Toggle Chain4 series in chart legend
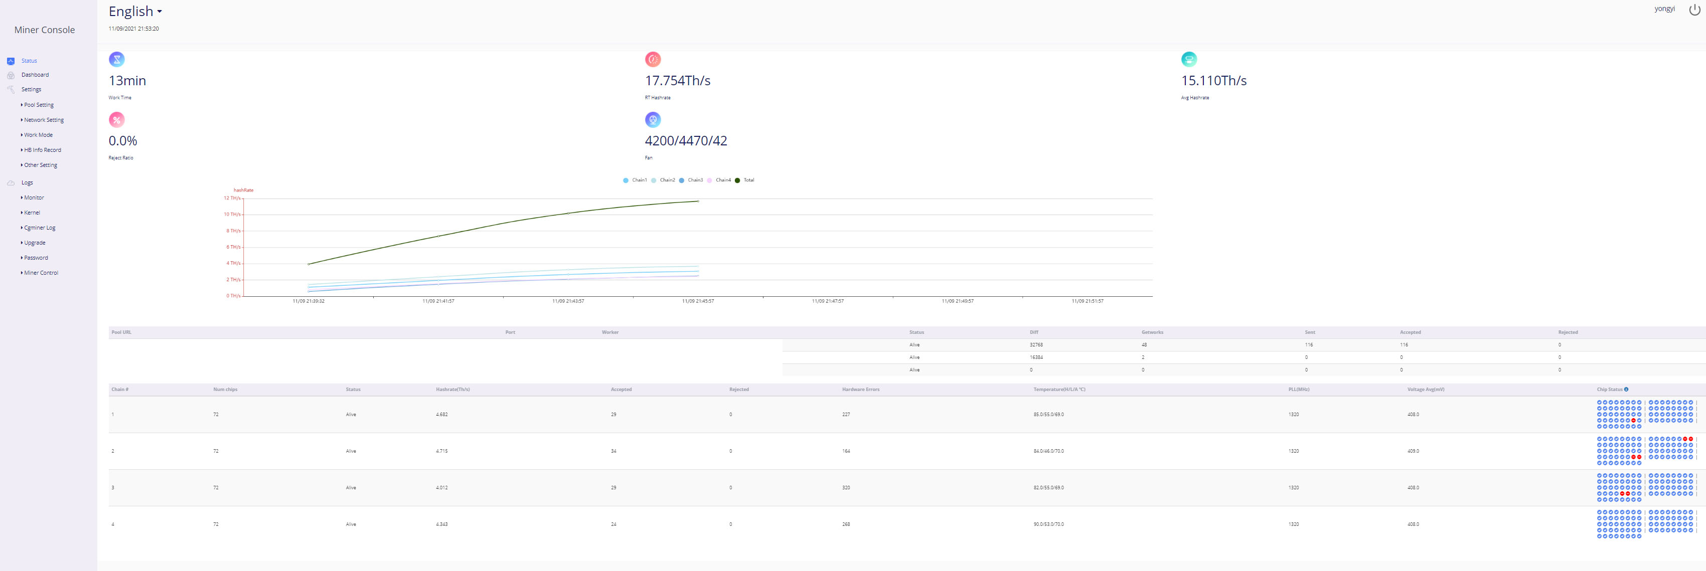1706x571 pixels. pos(718,180)
